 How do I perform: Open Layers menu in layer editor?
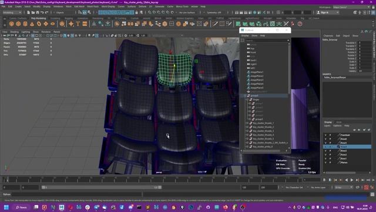click(327, 125)
